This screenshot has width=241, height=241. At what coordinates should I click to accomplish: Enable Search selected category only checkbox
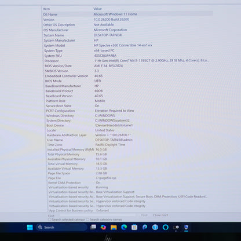pos(50,220)
